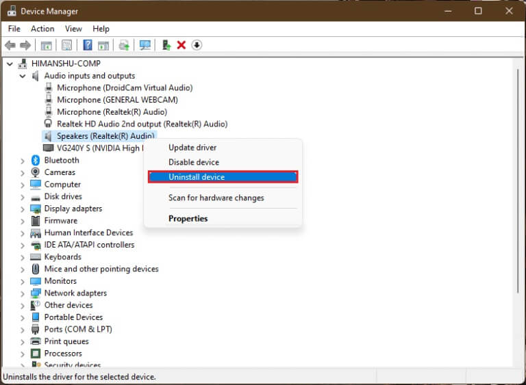Screen dimensions: 526x385
Task: Click the Network adapters category icon
Action: (36, 293)
